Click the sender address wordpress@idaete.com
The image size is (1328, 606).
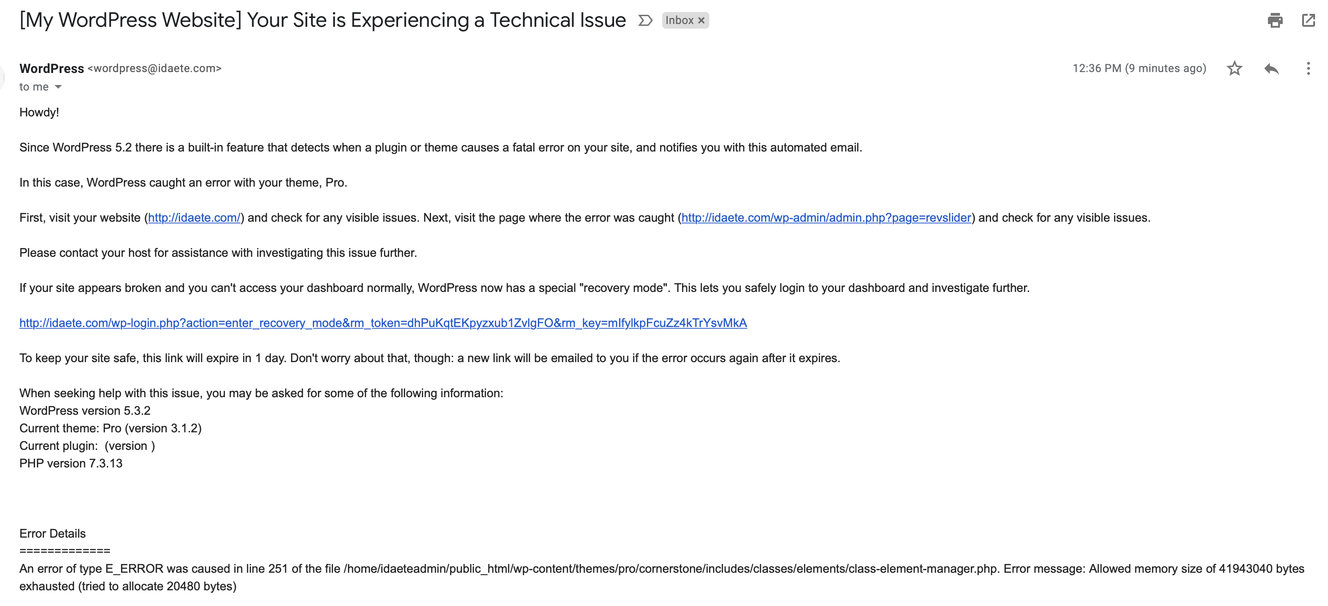coord(155,68)
